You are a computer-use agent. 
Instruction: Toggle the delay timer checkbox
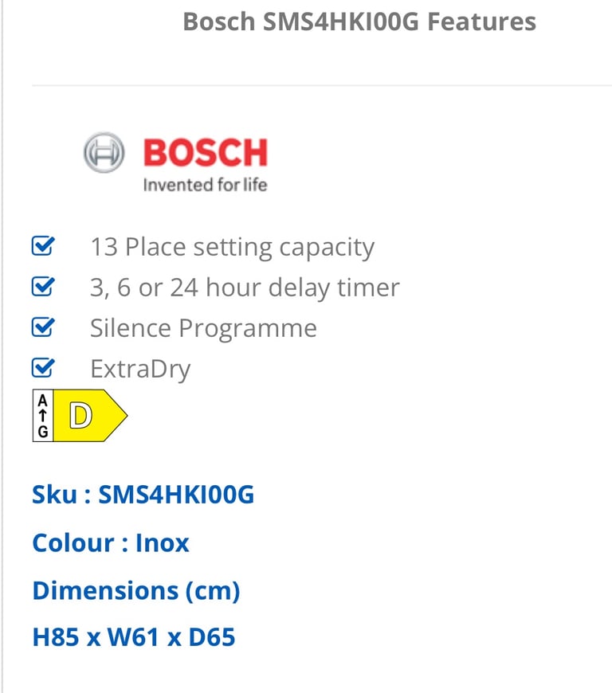click(x=42, y=288)
